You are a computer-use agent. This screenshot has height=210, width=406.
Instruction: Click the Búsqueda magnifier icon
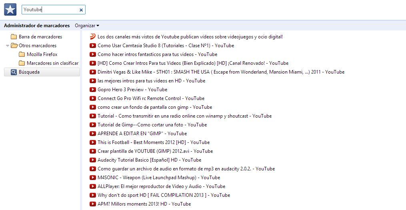(x=14, y=72)
